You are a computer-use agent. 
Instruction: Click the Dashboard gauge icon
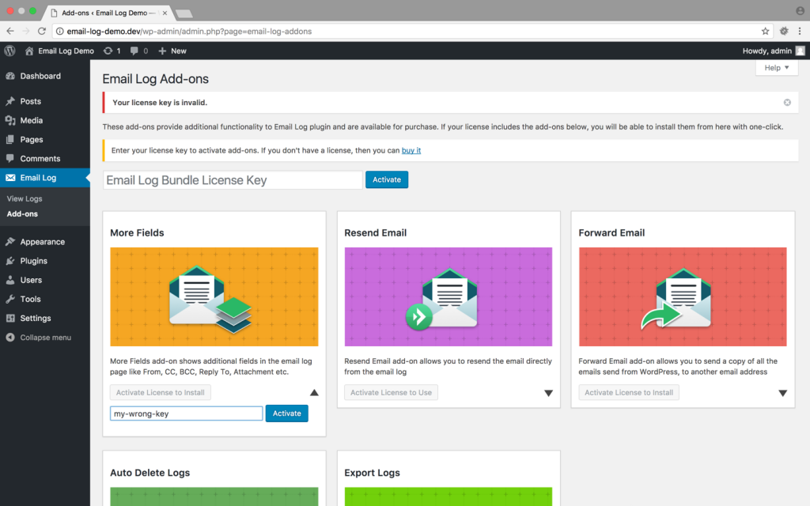pyautogui.click(x=10, y=76)
